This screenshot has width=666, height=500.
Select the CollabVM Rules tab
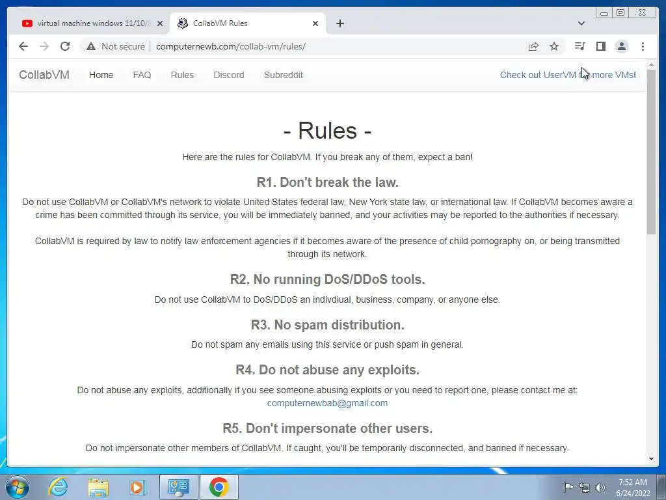coord(248,23)
